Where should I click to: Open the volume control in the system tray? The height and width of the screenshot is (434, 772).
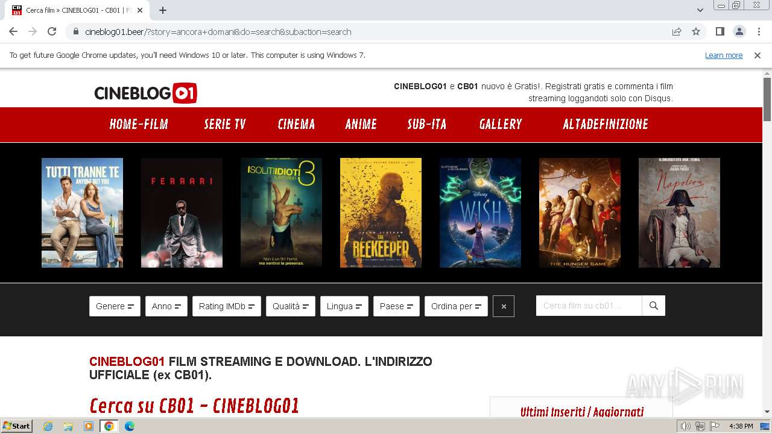[x=685, y=426]
